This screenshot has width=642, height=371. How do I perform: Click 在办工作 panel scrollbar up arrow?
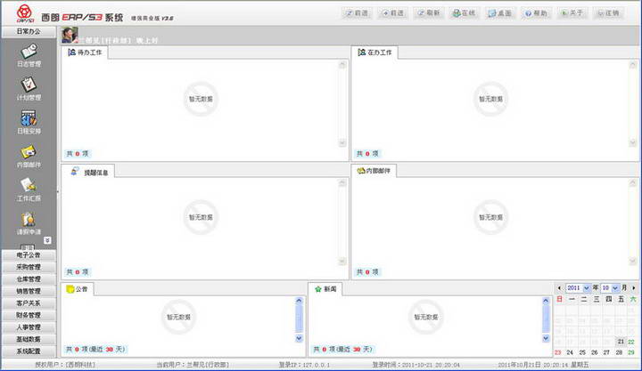pyautogui.click(x=633, y=65)
